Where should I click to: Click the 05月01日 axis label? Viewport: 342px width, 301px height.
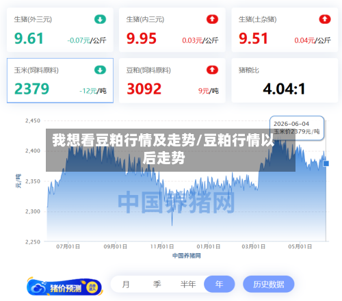click(x=300, y=247)
